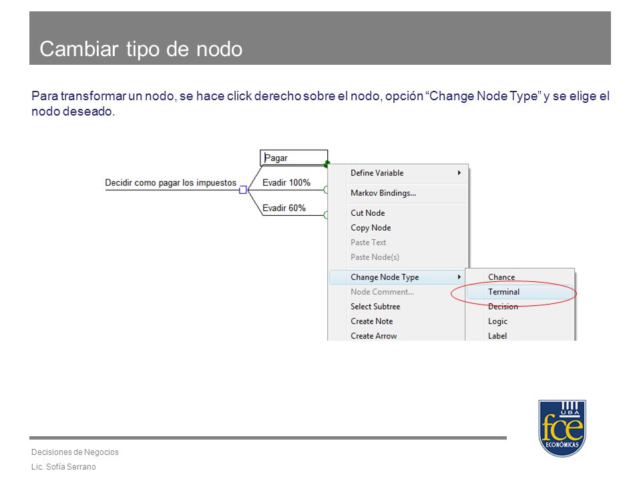Click the footer text 'Decisiones de Negocios'
The image size is (641, 481).
(75, 452)
